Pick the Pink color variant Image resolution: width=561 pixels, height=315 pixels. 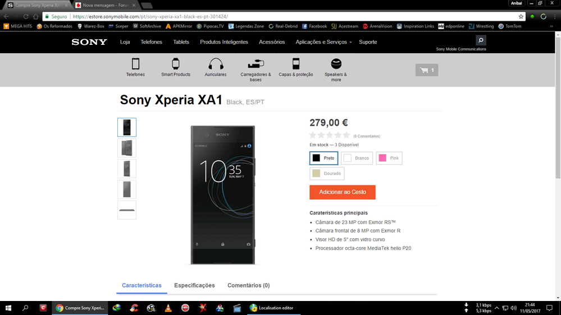pos(389,158)
